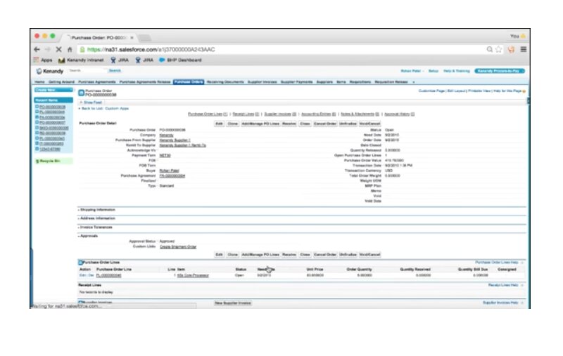Screen dimensions: 563x356
Task: Click the Kenandy search input field
Action: point(87,71)
